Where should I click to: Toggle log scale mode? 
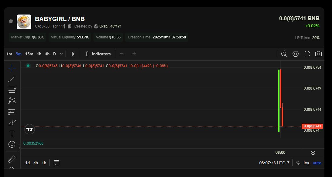click(x=307, y=163)
